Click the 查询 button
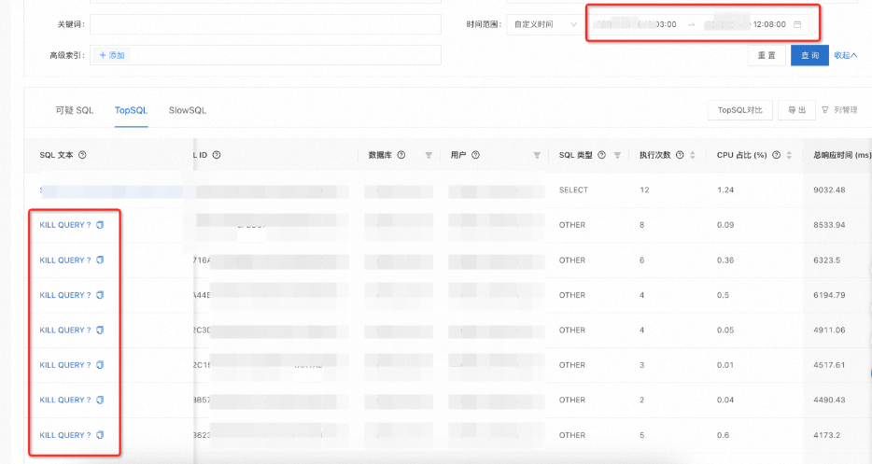This screenshot has width=872, height=464. pyautogui.click(x=809, y=56)
